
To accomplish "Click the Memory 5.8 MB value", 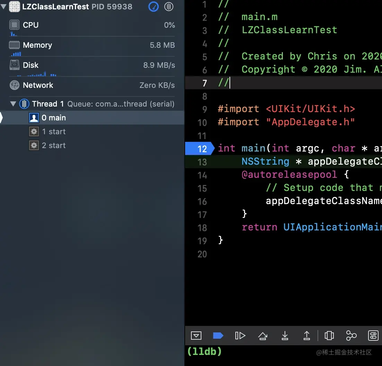I will click(x=162, y=45).
